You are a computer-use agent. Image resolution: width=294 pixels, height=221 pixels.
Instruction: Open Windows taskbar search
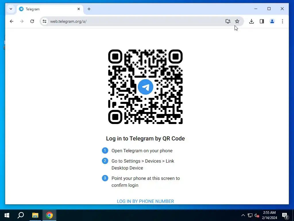(x=21, y=215)
